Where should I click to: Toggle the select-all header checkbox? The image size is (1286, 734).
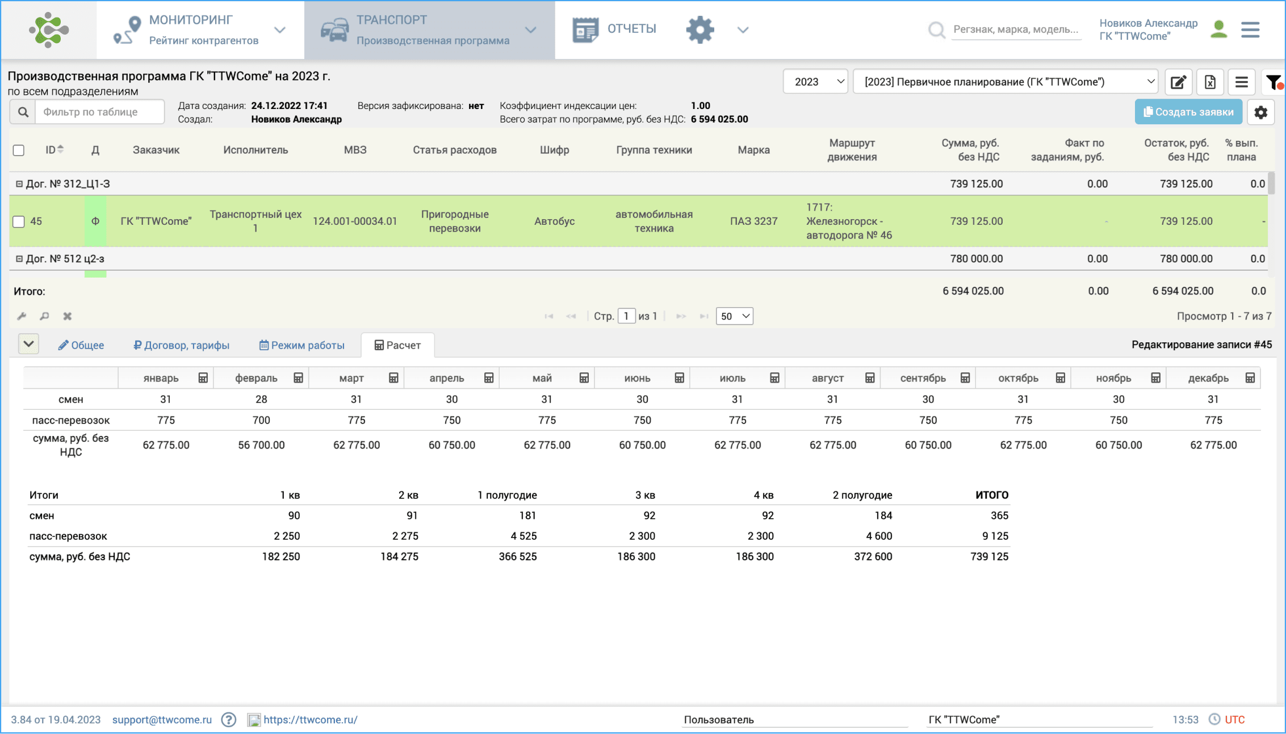tap(19, 150)
